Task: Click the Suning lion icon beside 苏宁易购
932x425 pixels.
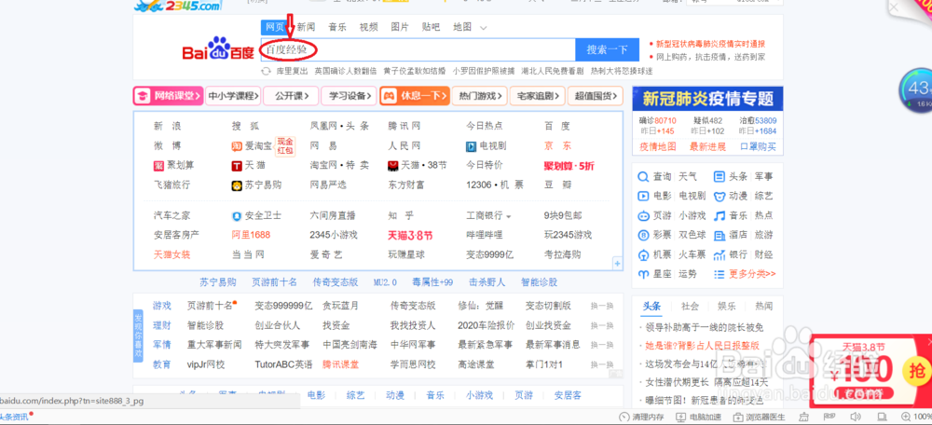Action: click(x=237, y=185)
